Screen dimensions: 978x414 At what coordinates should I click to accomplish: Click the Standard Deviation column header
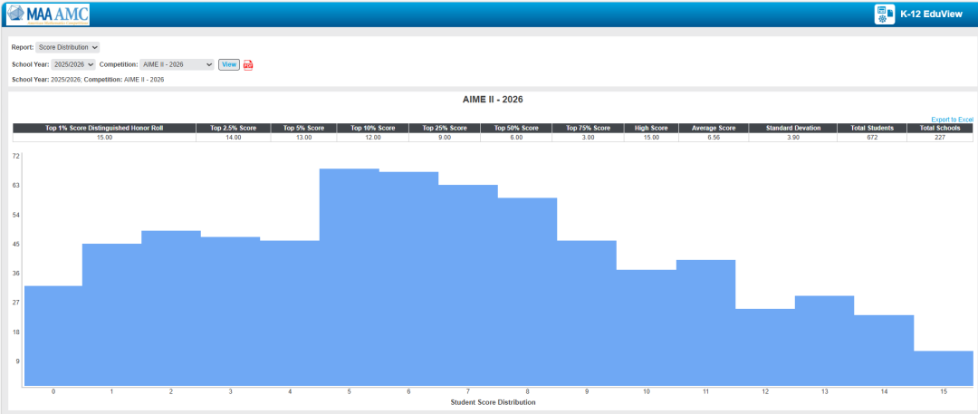[x=792, y=128]
